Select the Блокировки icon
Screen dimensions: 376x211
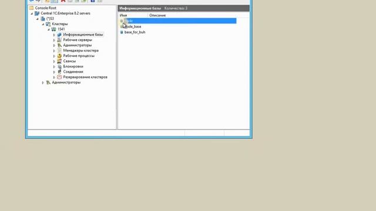59,66
